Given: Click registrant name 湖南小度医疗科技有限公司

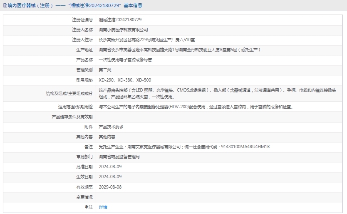Looking at the screenshot, I should pyautogui.click(x=123, y=30).
